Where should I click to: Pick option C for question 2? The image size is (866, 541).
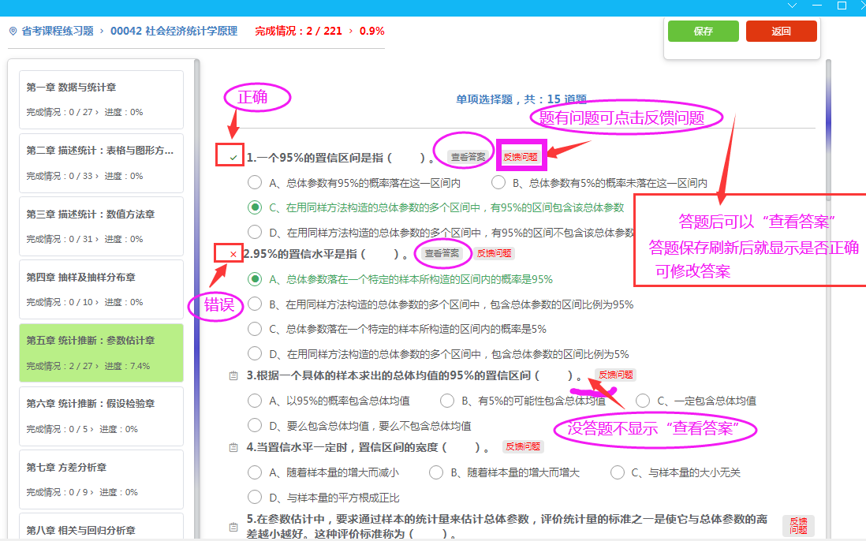255,329
